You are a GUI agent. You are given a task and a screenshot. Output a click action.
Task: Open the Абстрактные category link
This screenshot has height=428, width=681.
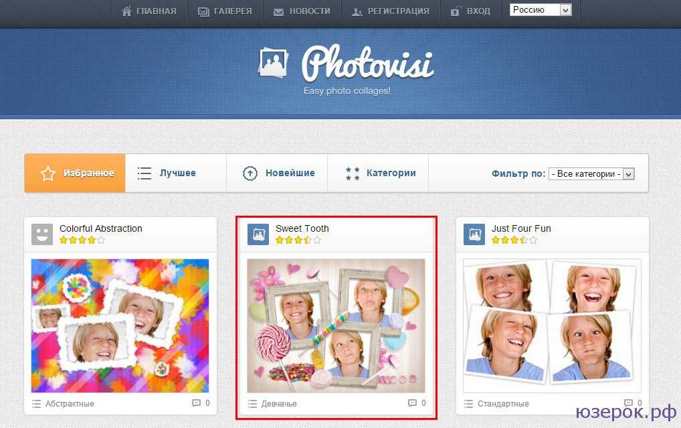70,404
